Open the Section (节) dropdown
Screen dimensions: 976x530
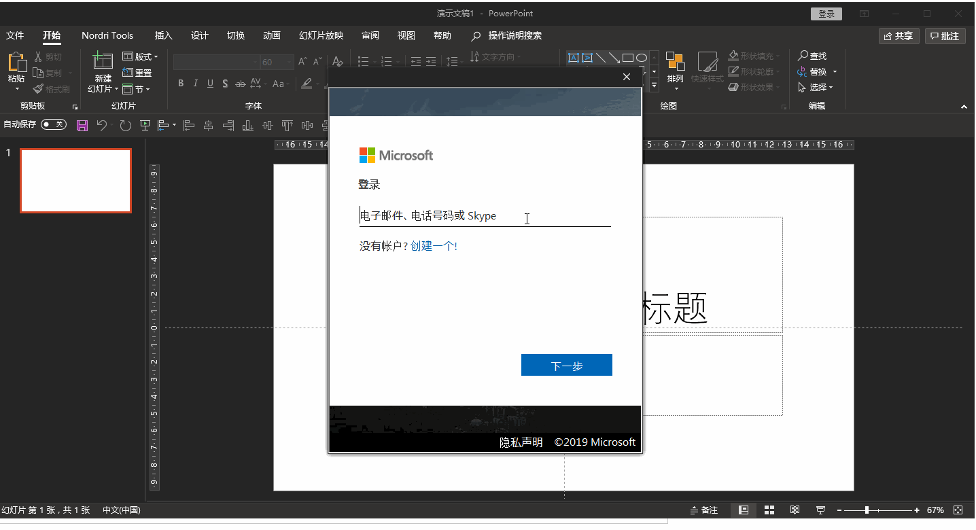coord(136,89)
